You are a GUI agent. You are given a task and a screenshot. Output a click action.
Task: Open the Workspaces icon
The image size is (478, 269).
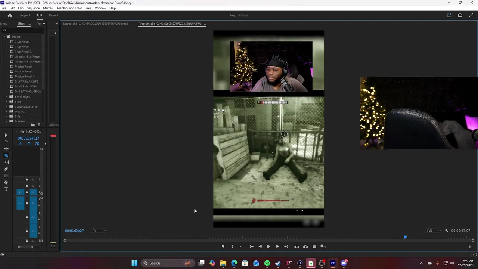(449, 15)
